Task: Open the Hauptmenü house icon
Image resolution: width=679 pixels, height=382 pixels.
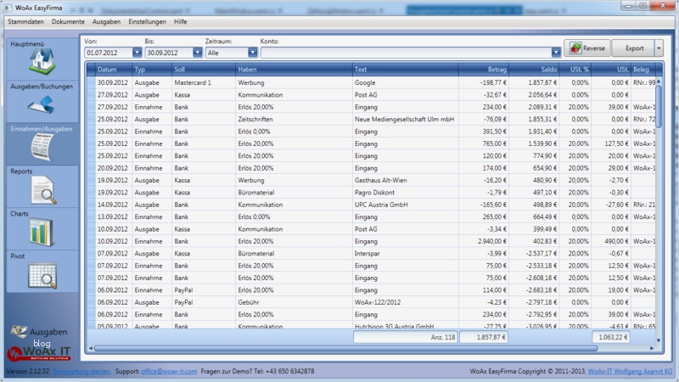Action: [42, 61]
